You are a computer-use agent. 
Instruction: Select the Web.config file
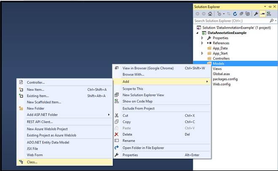pyautogui.click(x=222, y=84)
